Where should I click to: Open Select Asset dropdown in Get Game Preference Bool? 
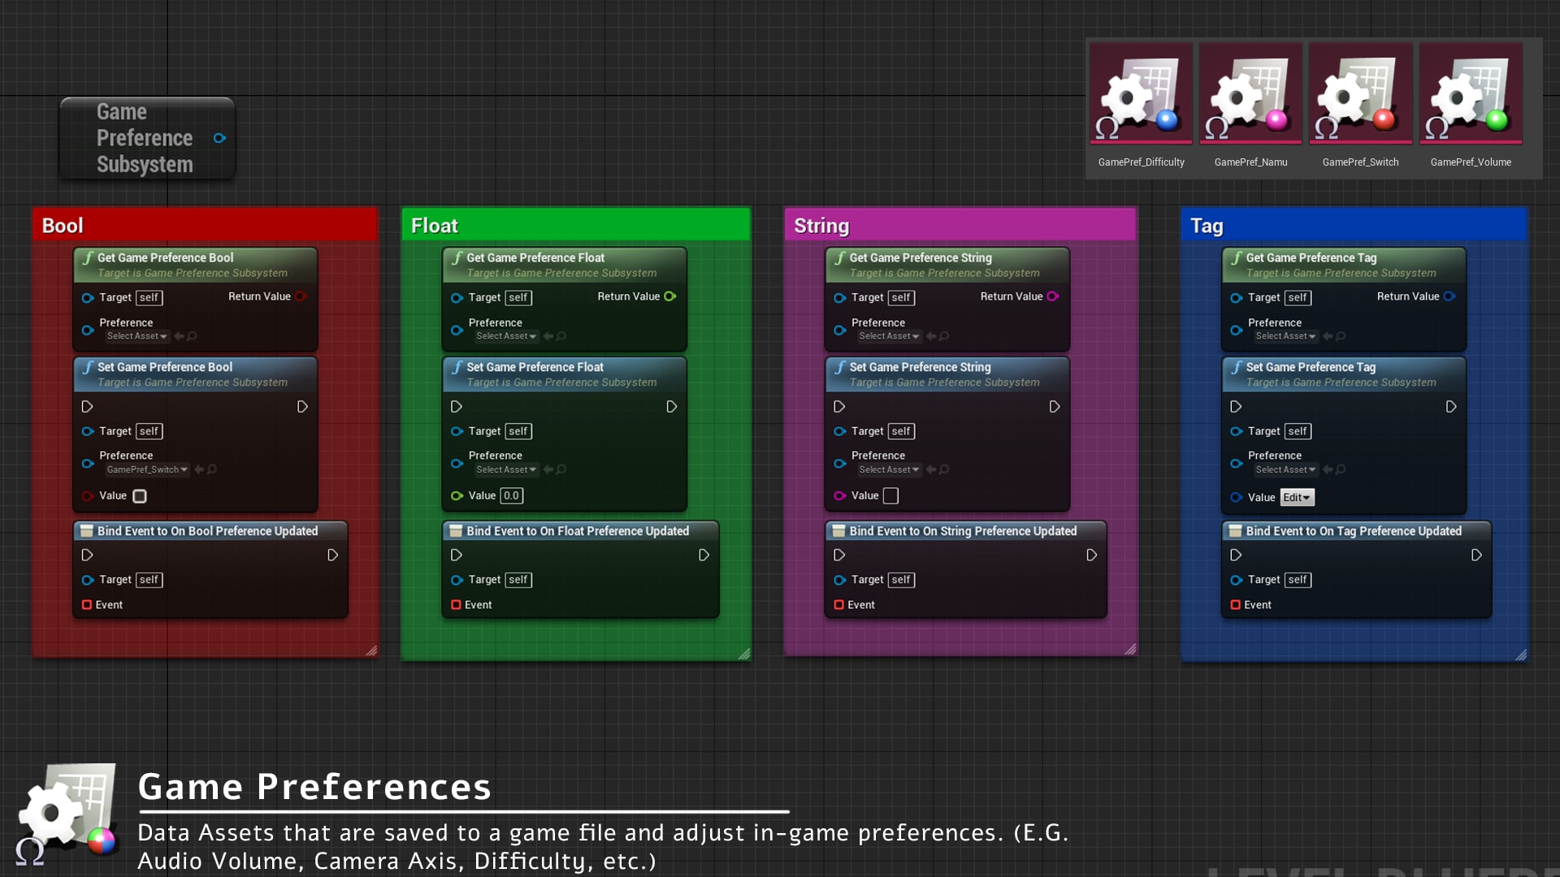click(x=136, y=336)
